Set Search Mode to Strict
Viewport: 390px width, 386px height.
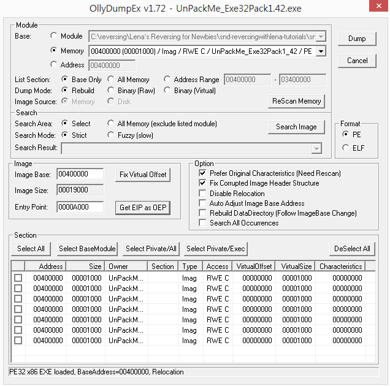[x=64, y=135]
